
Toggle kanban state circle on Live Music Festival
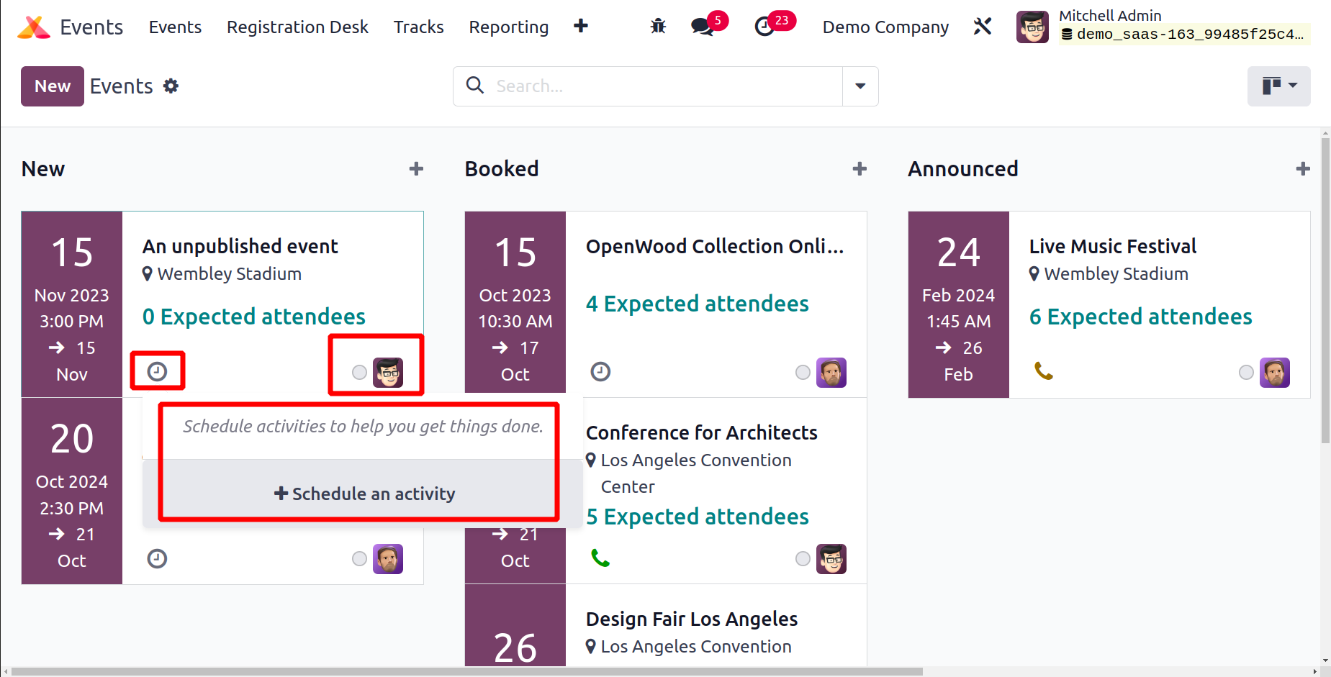coord(1246,372)
